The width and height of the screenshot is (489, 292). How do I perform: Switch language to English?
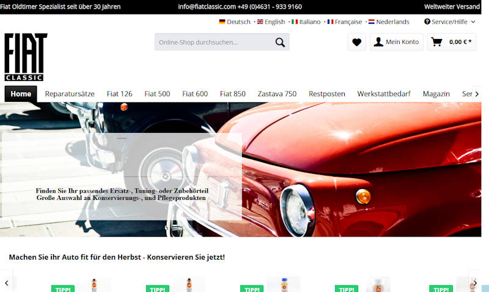pyautogui.click(x=271, y=22)
